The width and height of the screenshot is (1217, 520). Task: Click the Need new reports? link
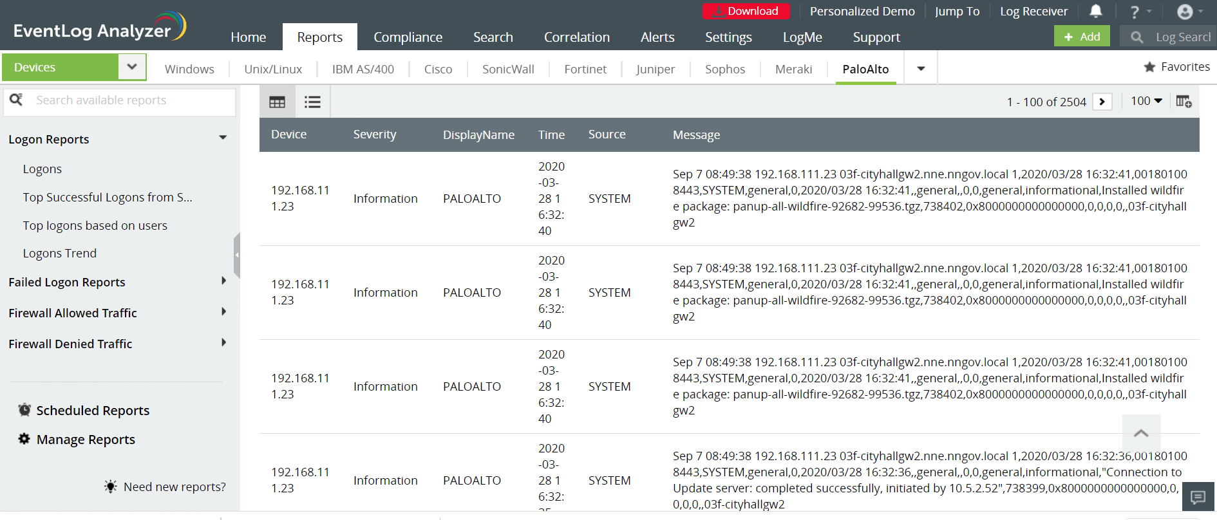[x=175, y=487]
